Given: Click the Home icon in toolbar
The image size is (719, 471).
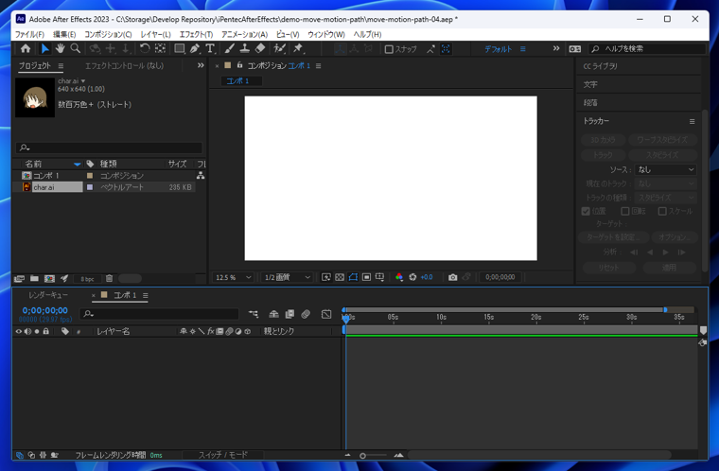Looking at the screenshot, I should click(x=26, y=49).
